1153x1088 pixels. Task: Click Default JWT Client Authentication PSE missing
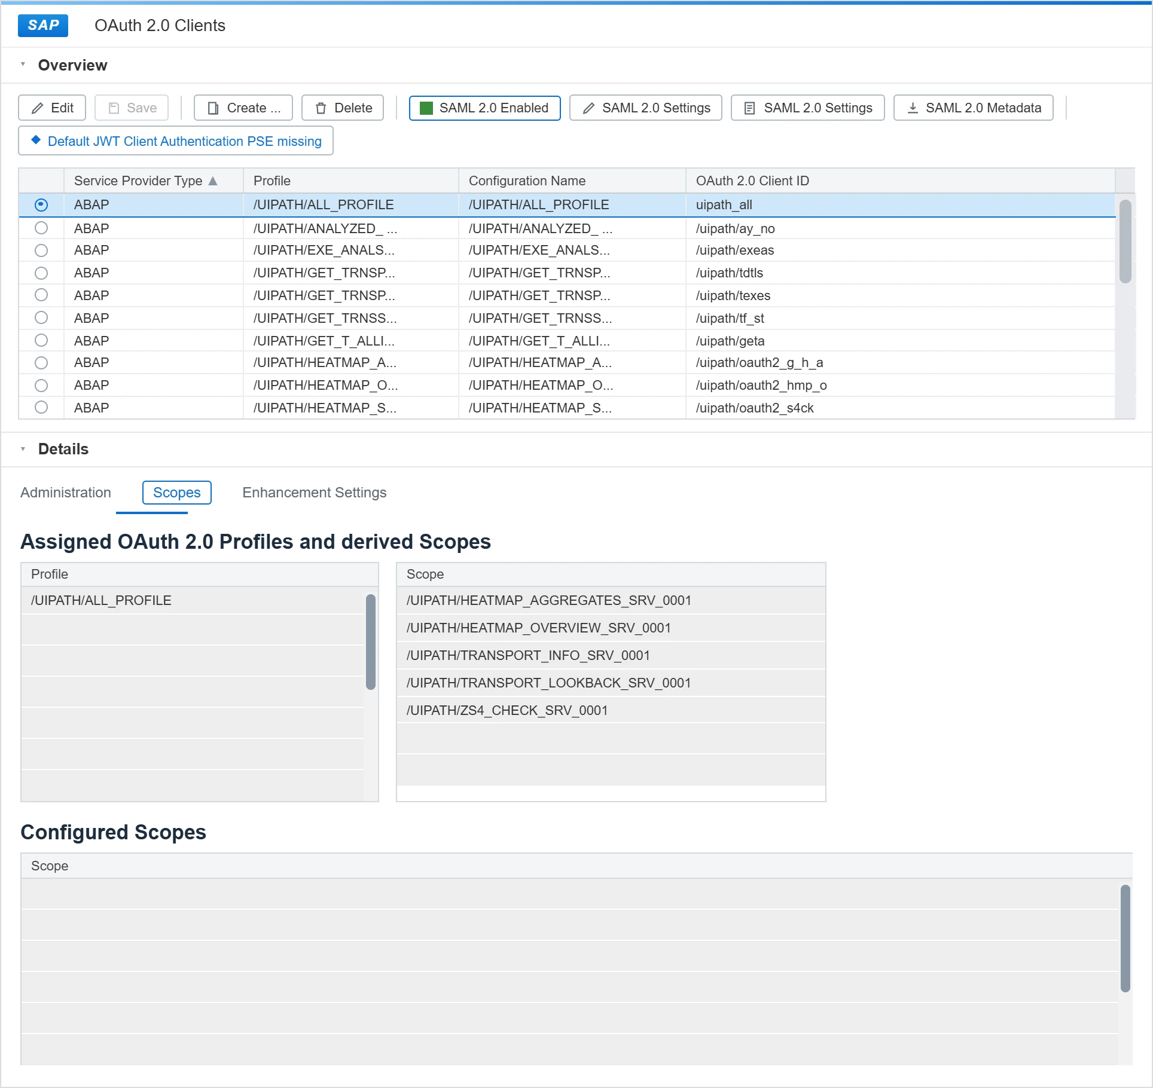[x=176, y=141]
